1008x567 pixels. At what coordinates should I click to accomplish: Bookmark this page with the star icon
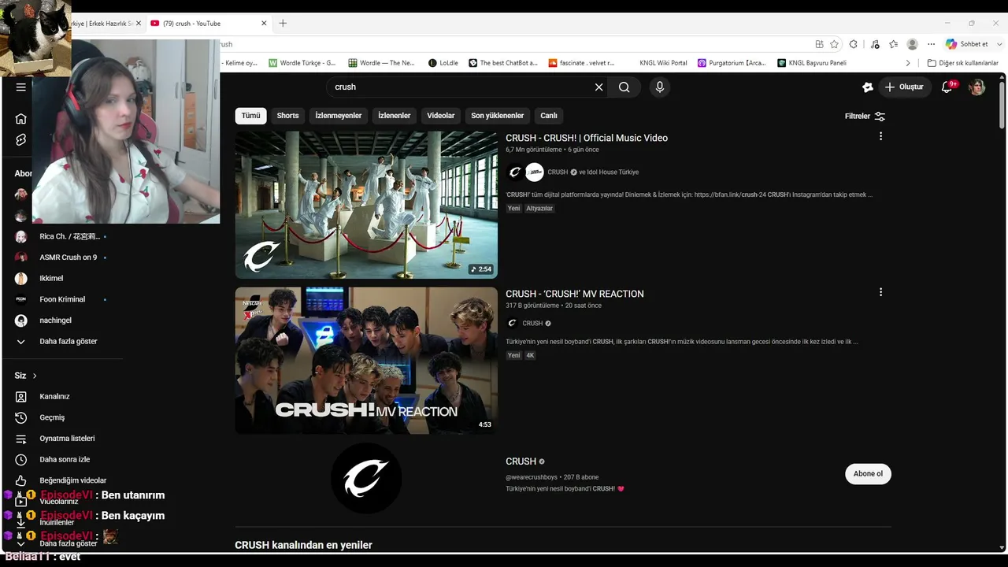pos(834,44)
